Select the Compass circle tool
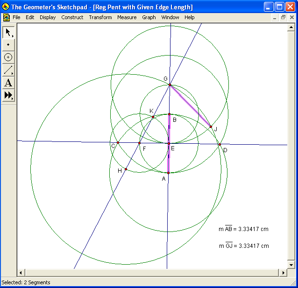The image size is (298, 288). point(8,57)
